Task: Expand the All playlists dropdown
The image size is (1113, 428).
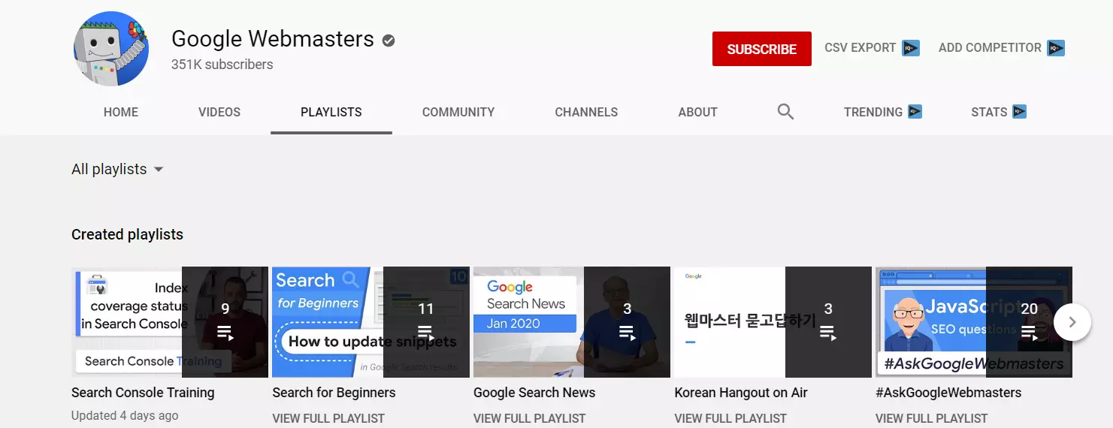Action: coord(117,169)
